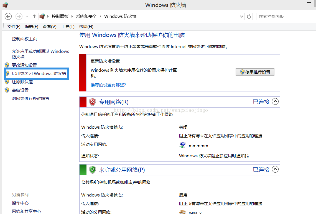Click the mmmmm network icon

182,145
